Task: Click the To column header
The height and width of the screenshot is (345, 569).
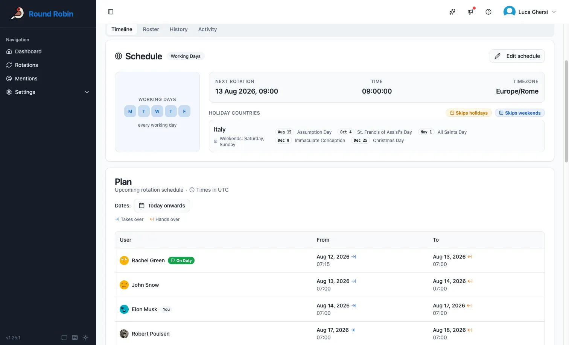Action: click(436, 240)
